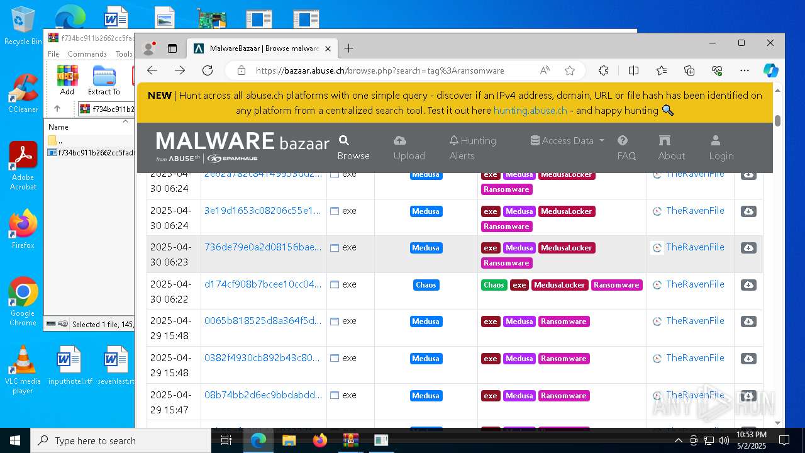
Task: Open hash d174cf908b7bcee10cc04 link
Action: [x=263, y=284]
